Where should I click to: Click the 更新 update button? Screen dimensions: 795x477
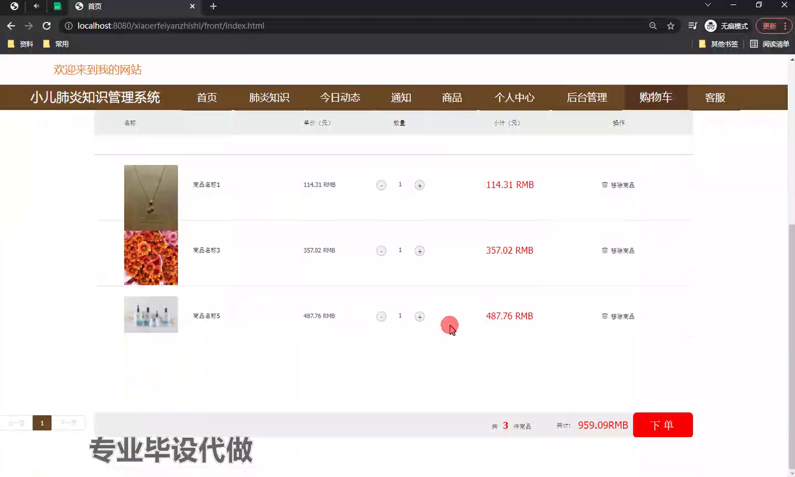[773, 26]
